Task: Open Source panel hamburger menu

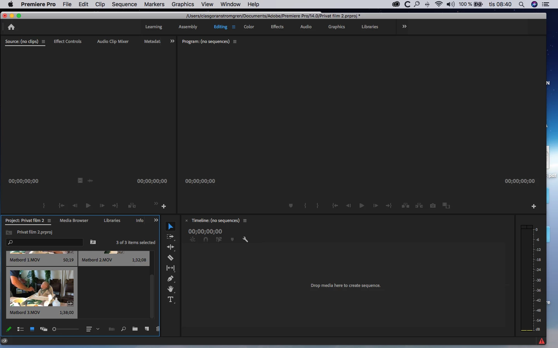Action: pyautogui.click(x=43, y=42)
